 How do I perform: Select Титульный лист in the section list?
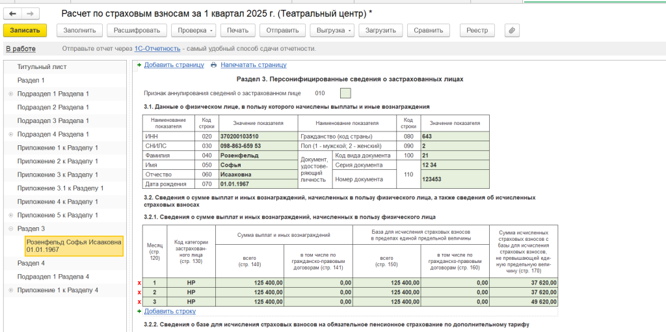pyautogui.click(x=42, y=67)
